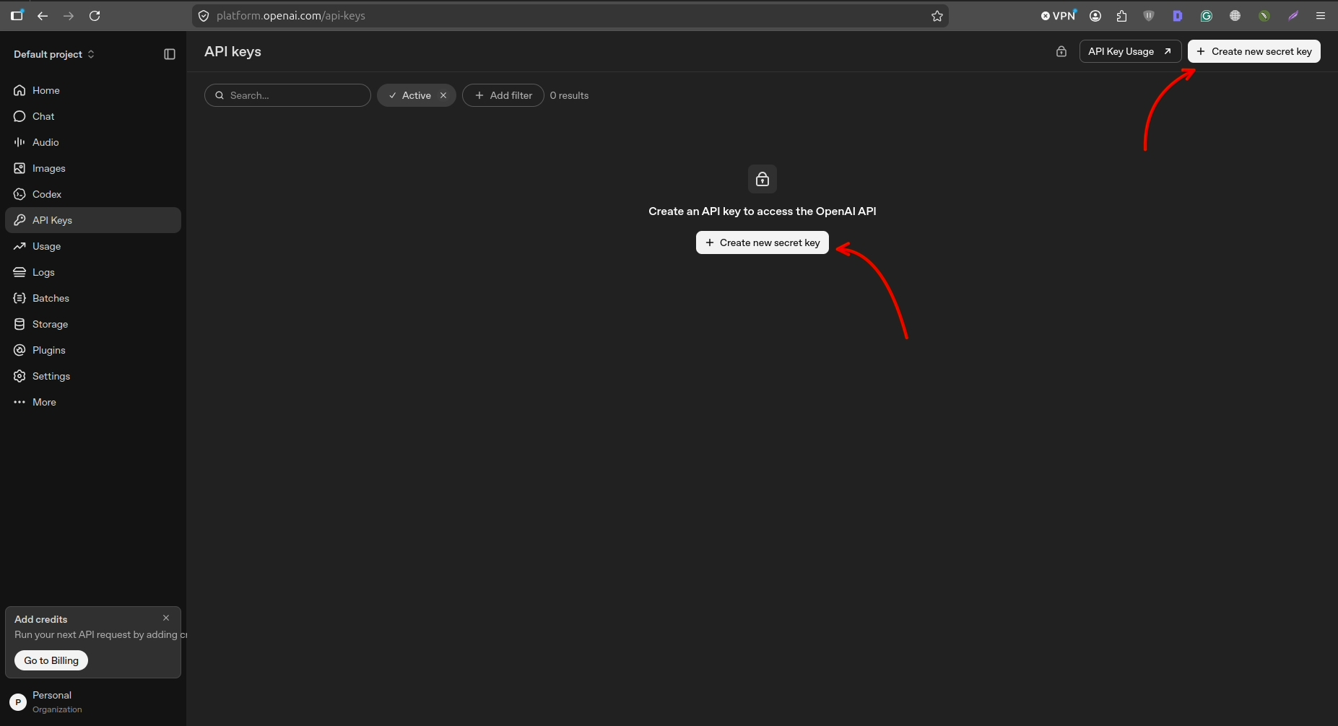1338x726 pixels.
Task: Remove the Active filter chip
Action: click(443, 95)
